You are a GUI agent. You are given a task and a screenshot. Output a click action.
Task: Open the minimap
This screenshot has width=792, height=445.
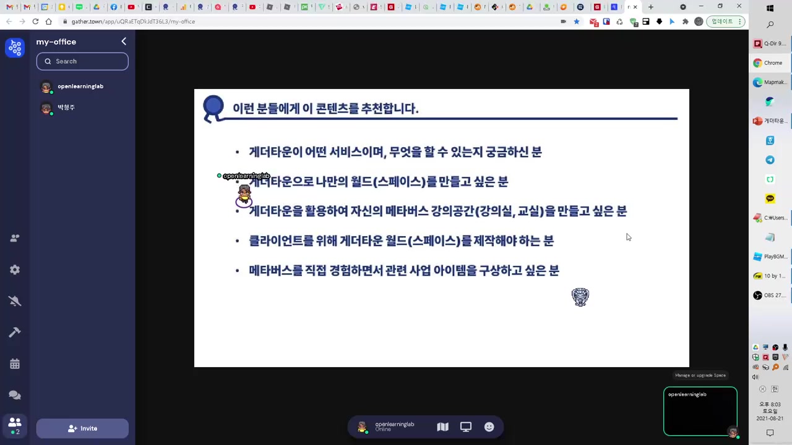click(x=442, y=426)
